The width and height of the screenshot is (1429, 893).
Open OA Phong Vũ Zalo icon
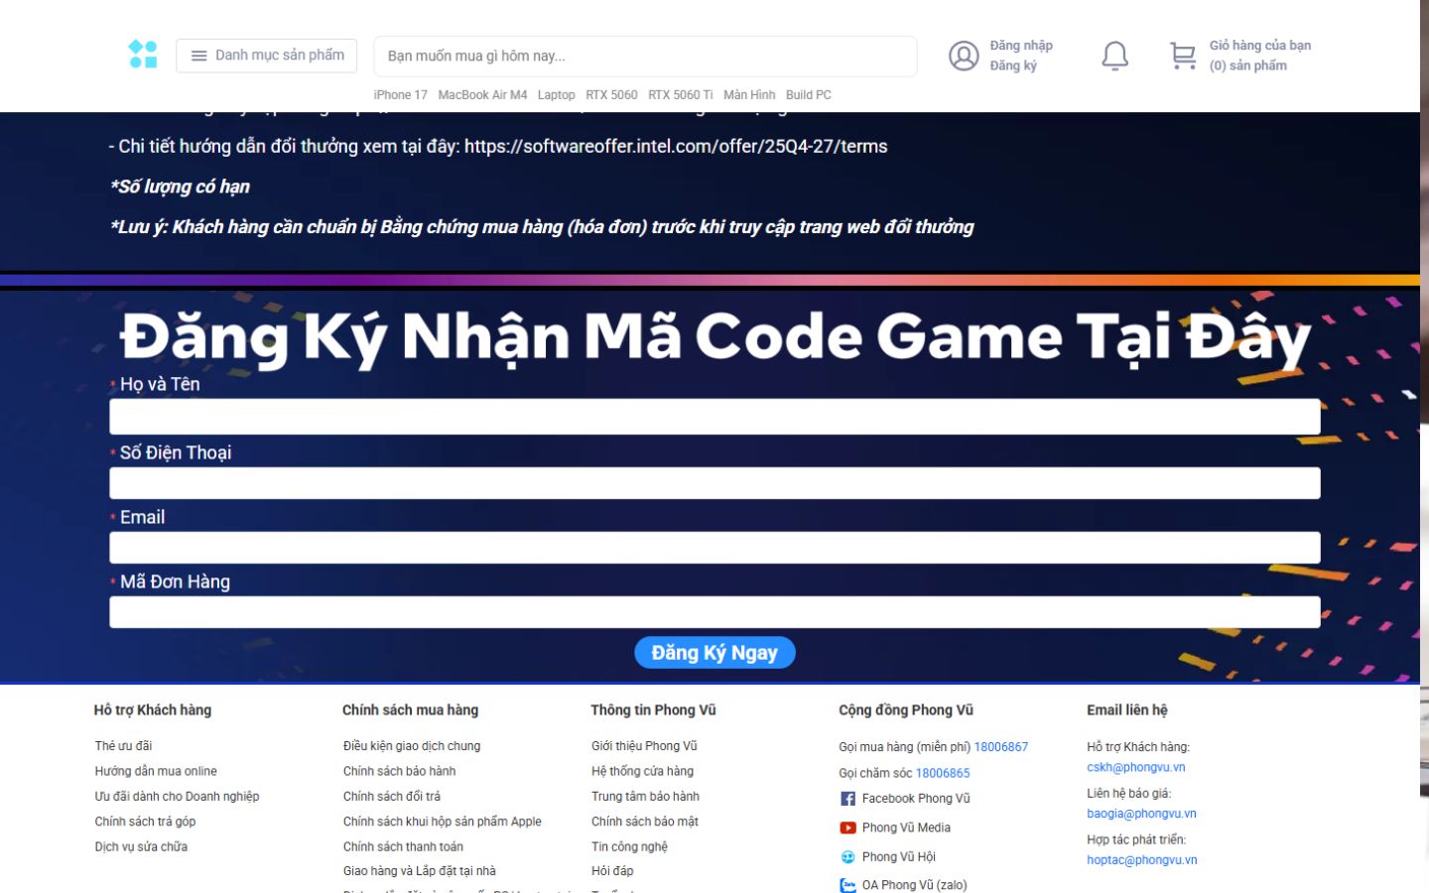coord(848,884)
